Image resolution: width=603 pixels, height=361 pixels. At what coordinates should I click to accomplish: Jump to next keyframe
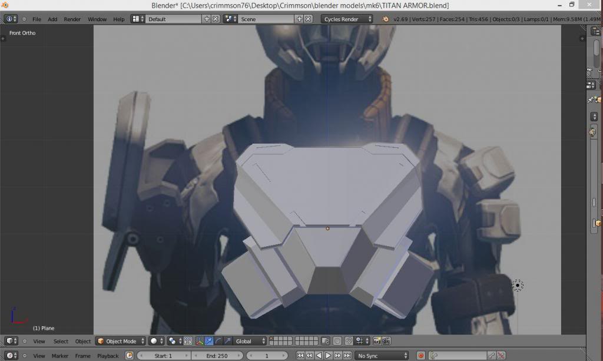click(x=337, y=356)
